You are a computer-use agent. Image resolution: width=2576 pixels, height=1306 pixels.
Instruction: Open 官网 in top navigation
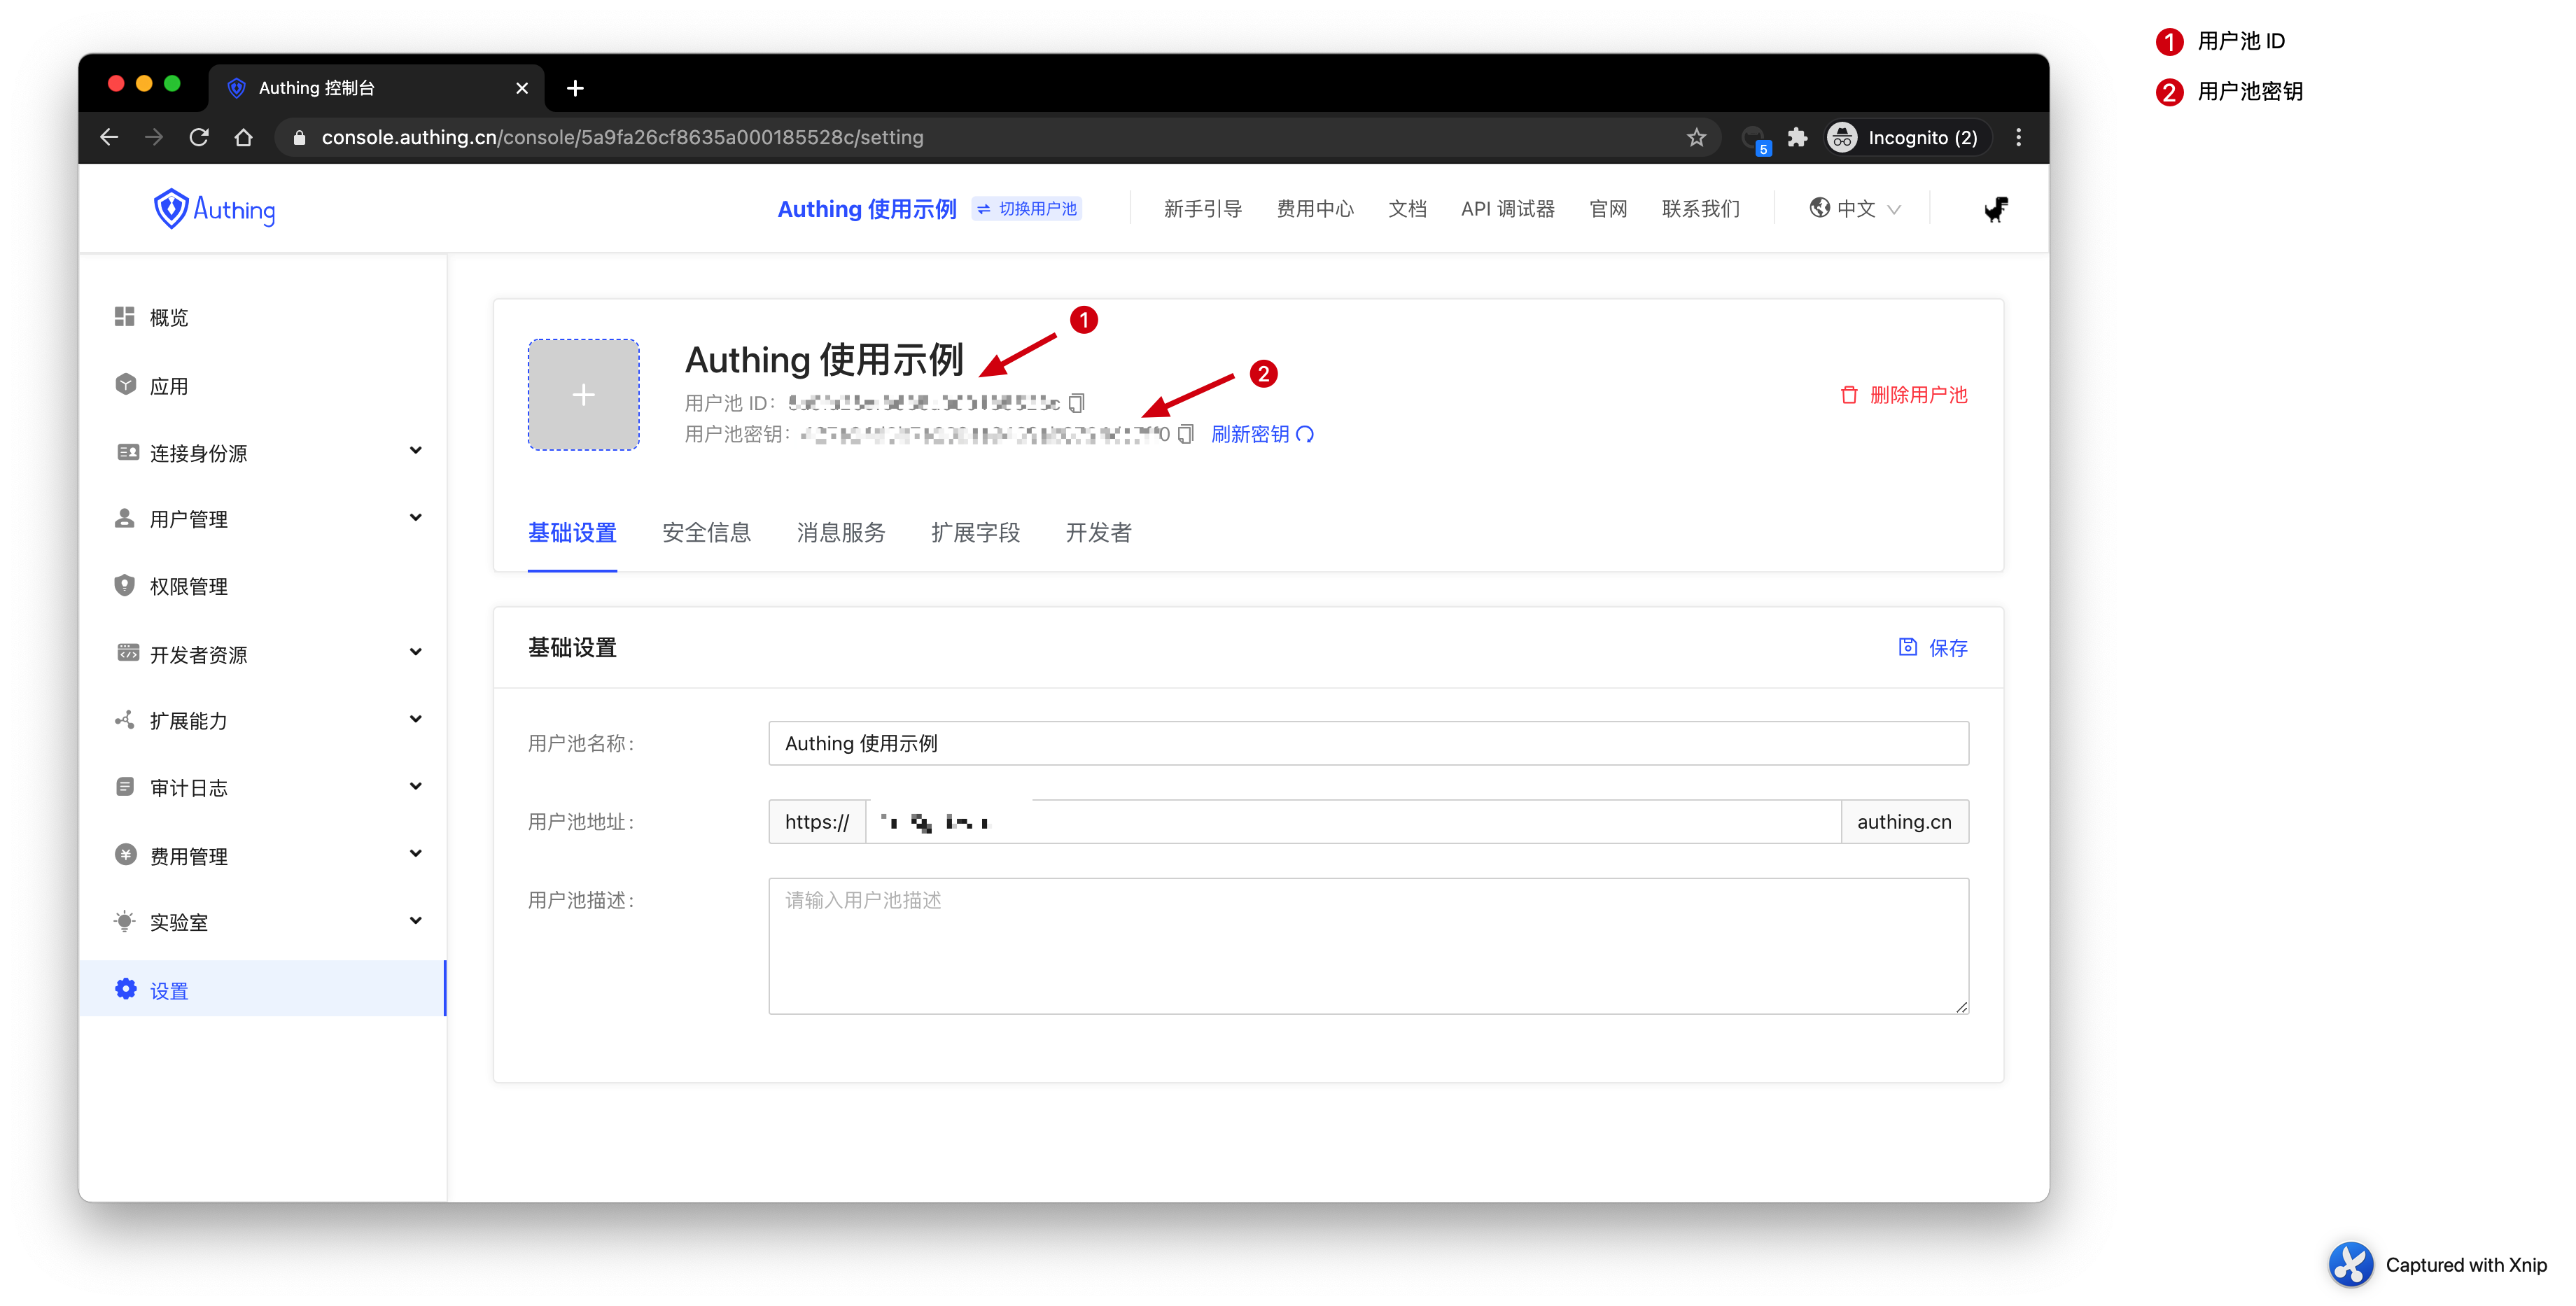[x=1608, y=209]
